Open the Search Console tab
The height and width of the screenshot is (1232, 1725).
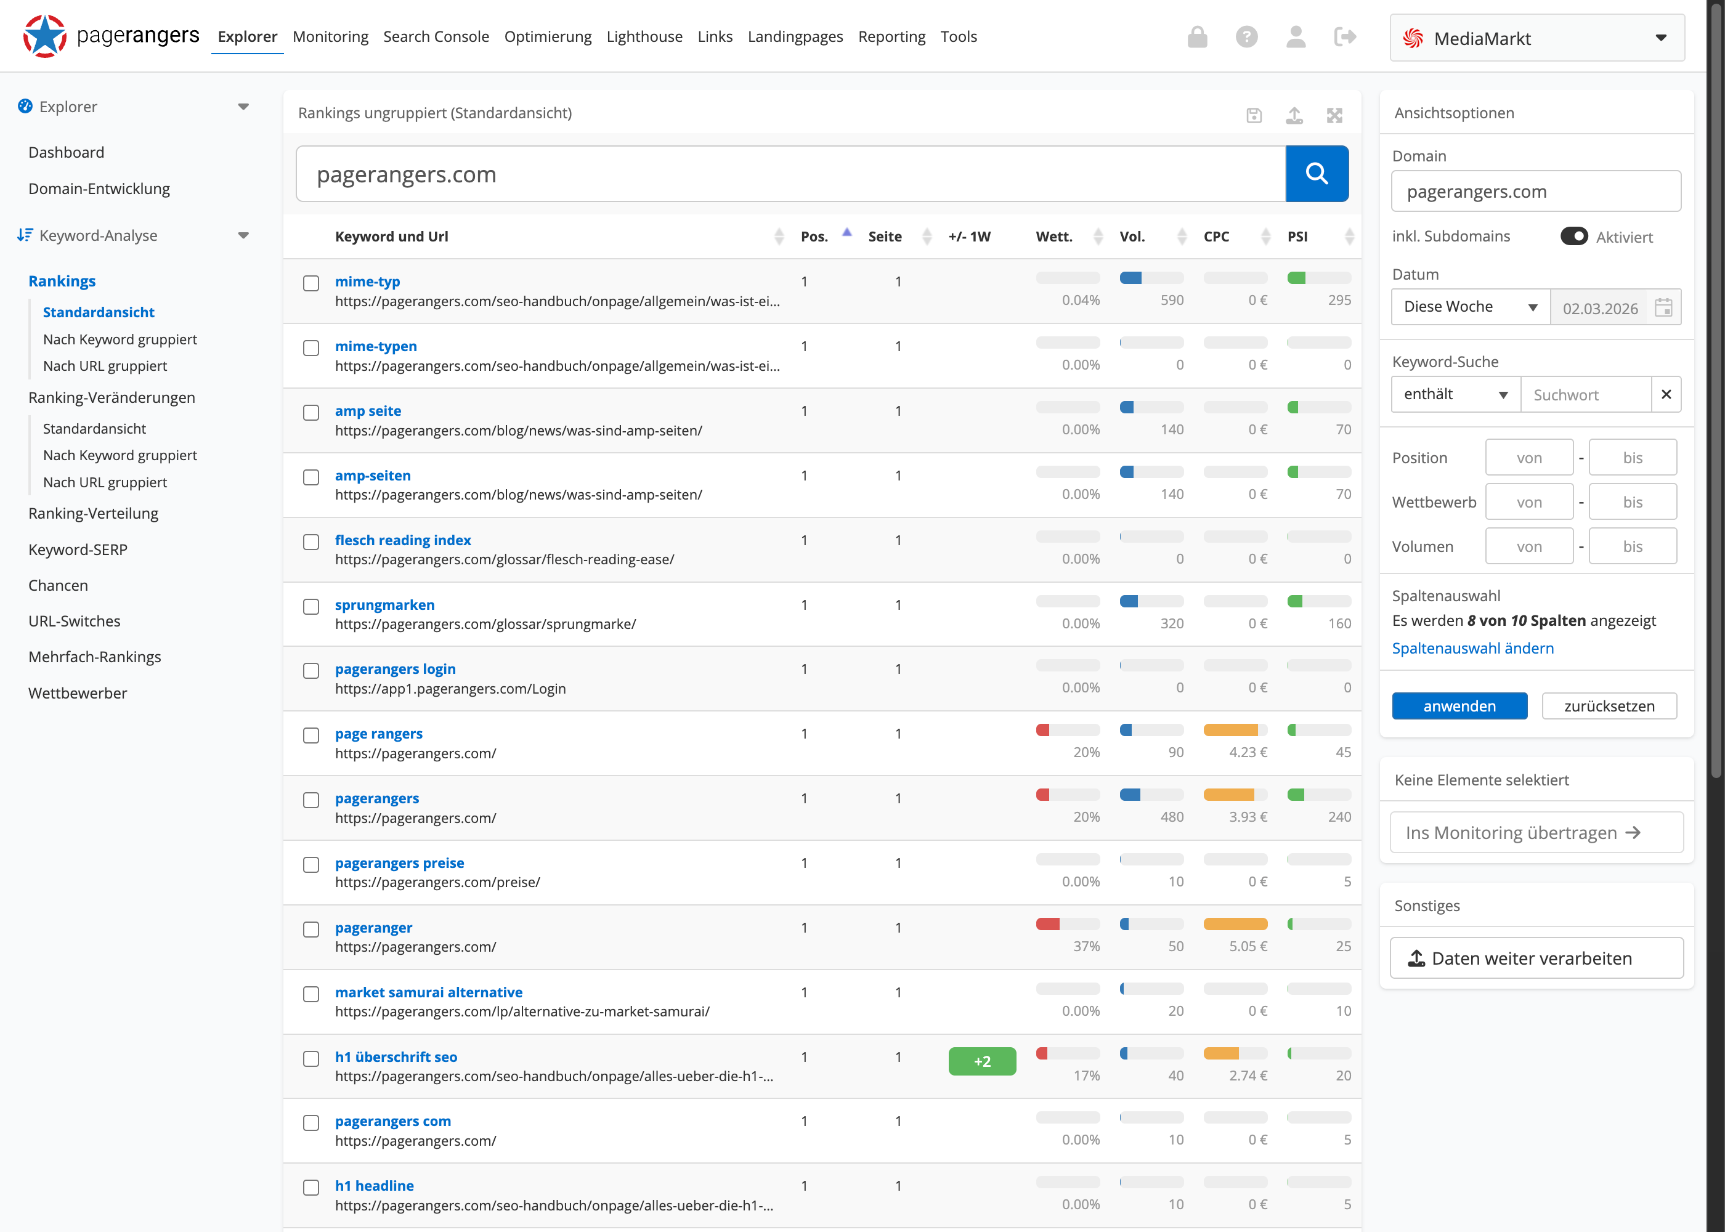(436, 36)
